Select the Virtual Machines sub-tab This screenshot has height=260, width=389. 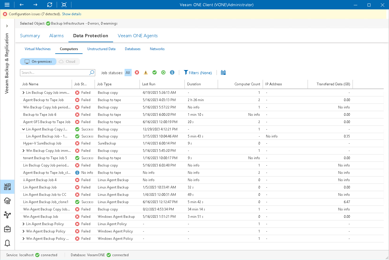[38, 49]
